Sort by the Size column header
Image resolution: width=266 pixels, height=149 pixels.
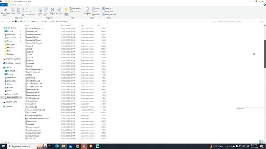pos(99,26)
